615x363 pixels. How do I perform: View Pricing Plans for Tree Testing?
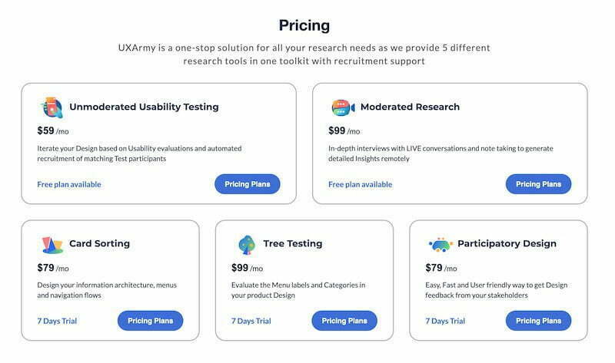[x=344, y=321]
